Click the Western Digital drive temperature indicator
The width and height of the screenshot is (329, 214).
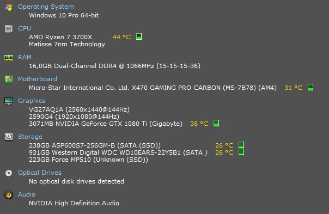point(241,152)
